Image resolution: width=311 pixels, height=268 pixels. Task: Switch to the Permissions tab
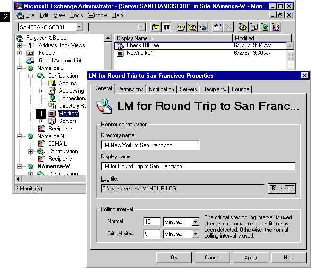click(x=130, y=89)
